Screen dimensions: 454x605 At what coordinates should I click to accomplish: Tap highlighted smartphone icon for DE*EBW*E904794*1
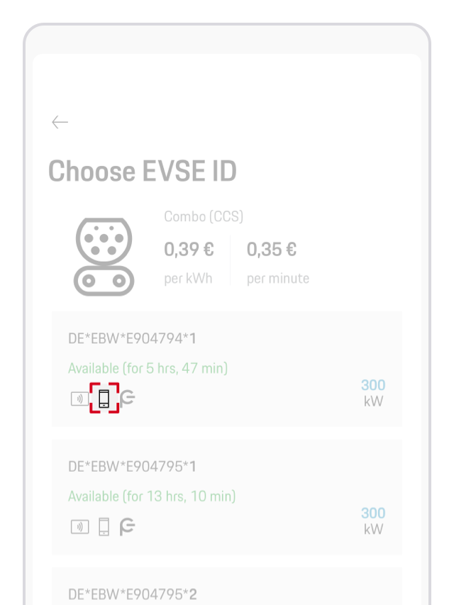104,399
